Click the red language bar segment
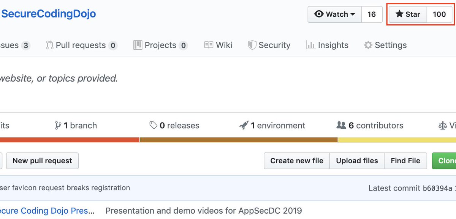Screen dimensions: 456x219 (70, 140)
